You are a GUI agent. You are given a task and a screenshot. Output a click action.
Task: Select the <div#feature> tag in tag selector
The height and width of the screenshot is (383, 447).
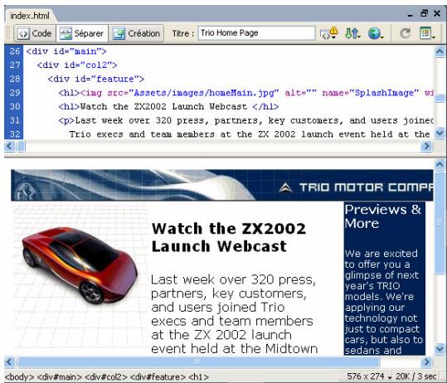tap(158, 376)
